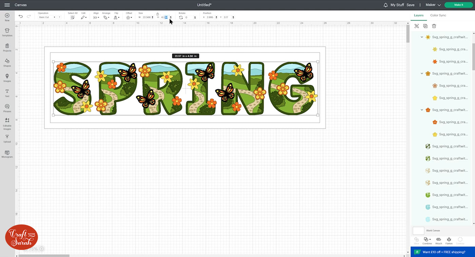This screenshot has height=257, width=475.
Task: Click the Operation help question mark
Action: pyautogui.click(x=59, y=17)
